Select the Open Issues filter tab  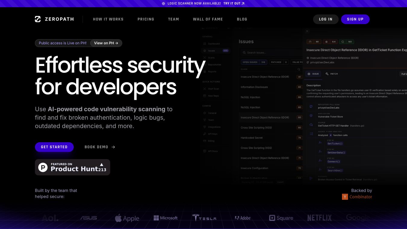pyautogui.click(x=254, y=62)
